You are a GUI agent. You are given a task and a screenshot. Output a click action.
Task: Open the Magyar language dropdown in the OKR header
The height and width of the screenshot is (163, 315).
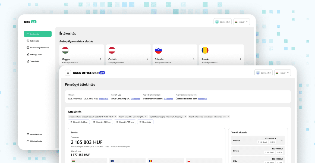(x=241, y=22)
